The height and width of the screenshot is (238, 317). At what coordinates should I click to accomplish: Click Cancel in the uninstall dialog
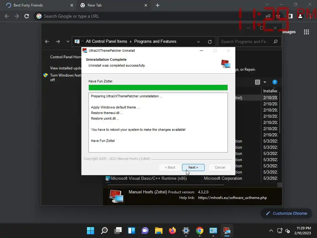tap(220, 167)
